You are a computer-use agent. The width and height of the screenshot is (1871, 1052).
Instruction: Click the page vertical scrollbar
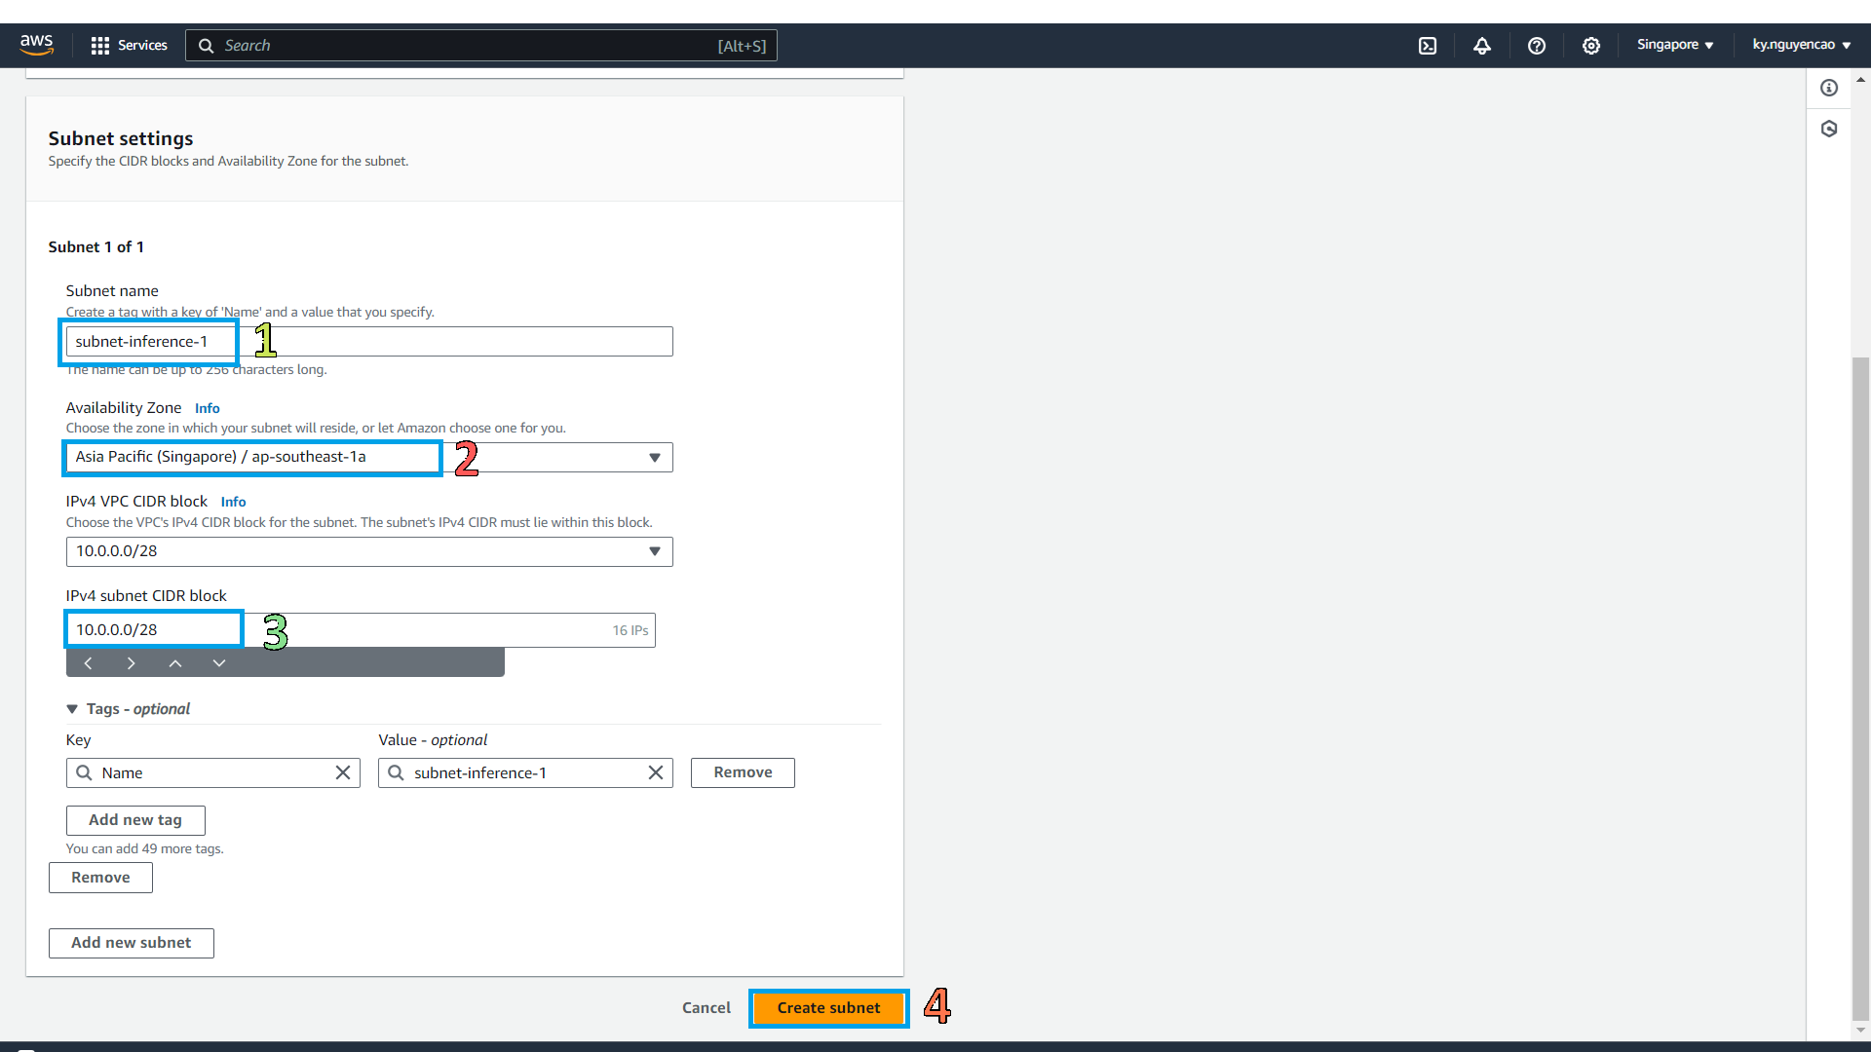click(x=1861, y=687)
